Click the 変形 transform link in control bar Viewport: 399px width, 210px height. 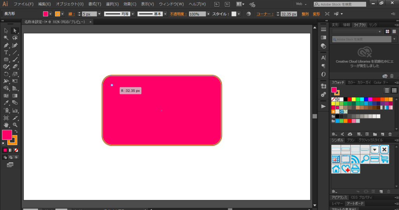[x=316, y=14]
